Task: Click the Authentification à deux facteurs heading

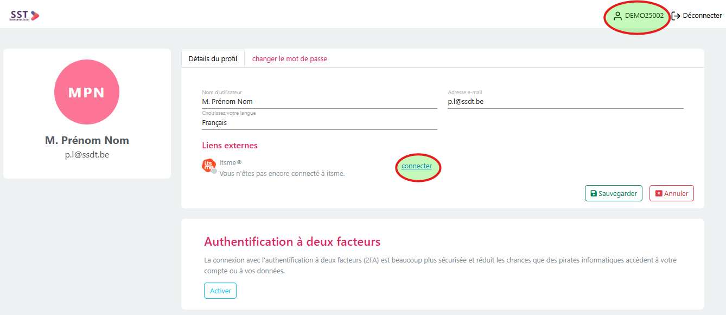Action: (x=292, y=241)
